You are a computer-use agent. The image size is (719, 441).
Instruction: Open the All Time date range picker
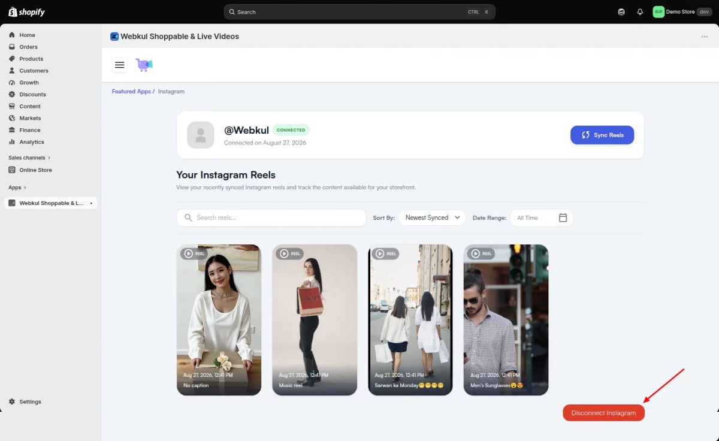pyautogui.click(x=542, y=218)
